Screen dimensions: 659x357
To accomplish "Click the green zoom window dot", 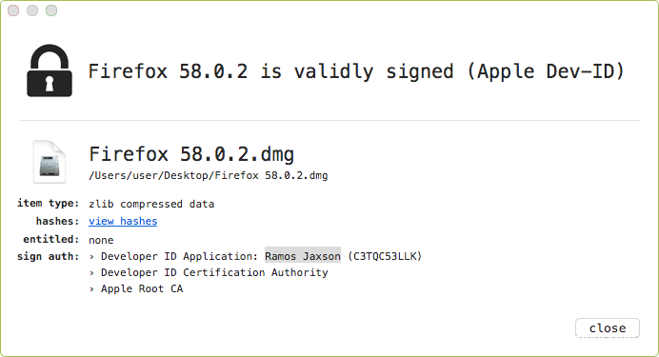I will [x=51, y=10].
